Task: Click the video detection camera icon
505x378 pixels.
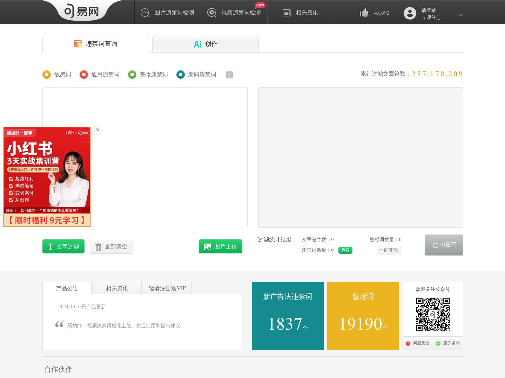Action: point(211,13)
